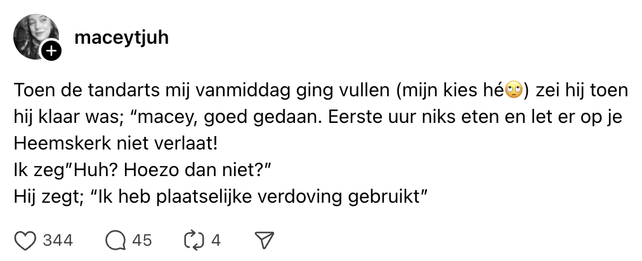The width and height of the screenshot is (642, 261).
Task: Click the eye-roll emoji in the post
Action: [514, 91]
